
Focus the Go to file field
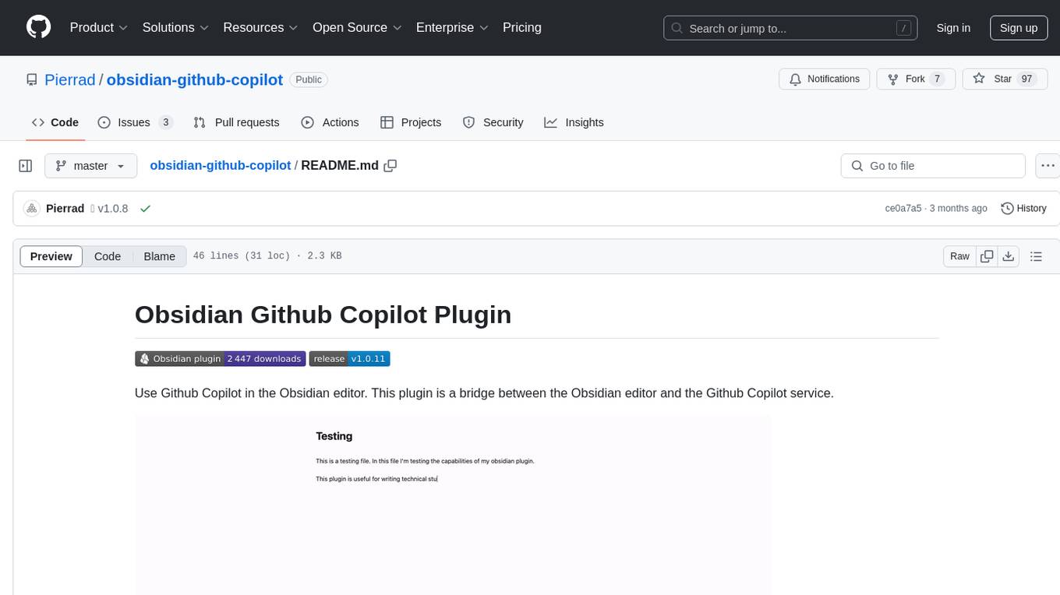[933, 166]
